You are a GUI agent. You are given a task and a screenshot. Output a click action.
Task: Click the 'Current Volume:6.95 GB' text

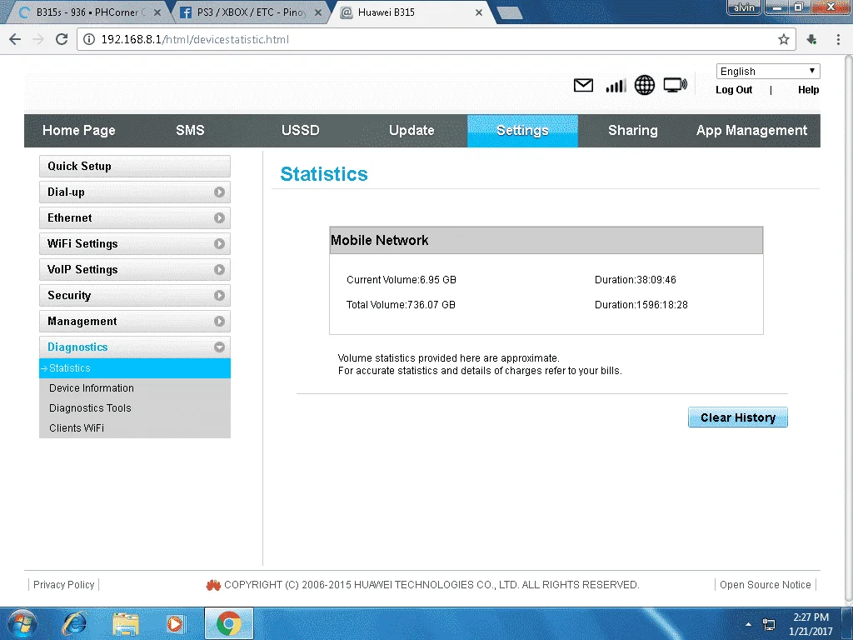[402, 280]
